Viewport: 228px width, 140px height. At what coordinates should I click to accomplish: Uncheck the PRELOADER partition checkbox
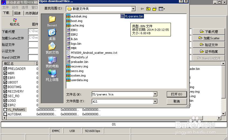coord(5,69)
